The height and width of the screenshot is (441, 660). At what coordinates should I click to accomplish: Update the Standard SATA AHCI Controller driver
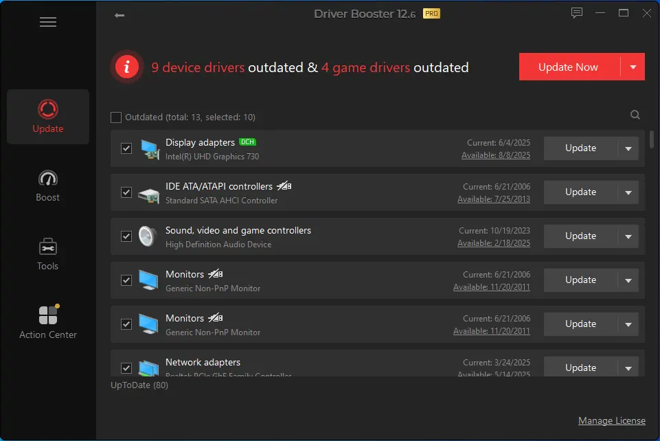pos(580,192)
